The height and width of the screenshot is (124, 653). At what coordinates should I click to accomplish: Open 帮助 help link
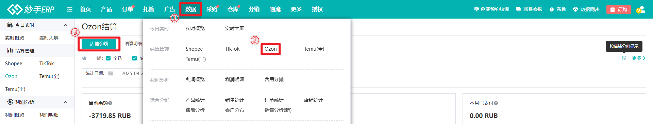[x=558, y=9]
